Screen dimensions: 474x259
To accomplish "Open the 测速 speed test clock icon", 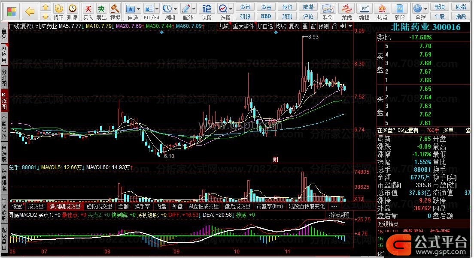I will point(72,12).
